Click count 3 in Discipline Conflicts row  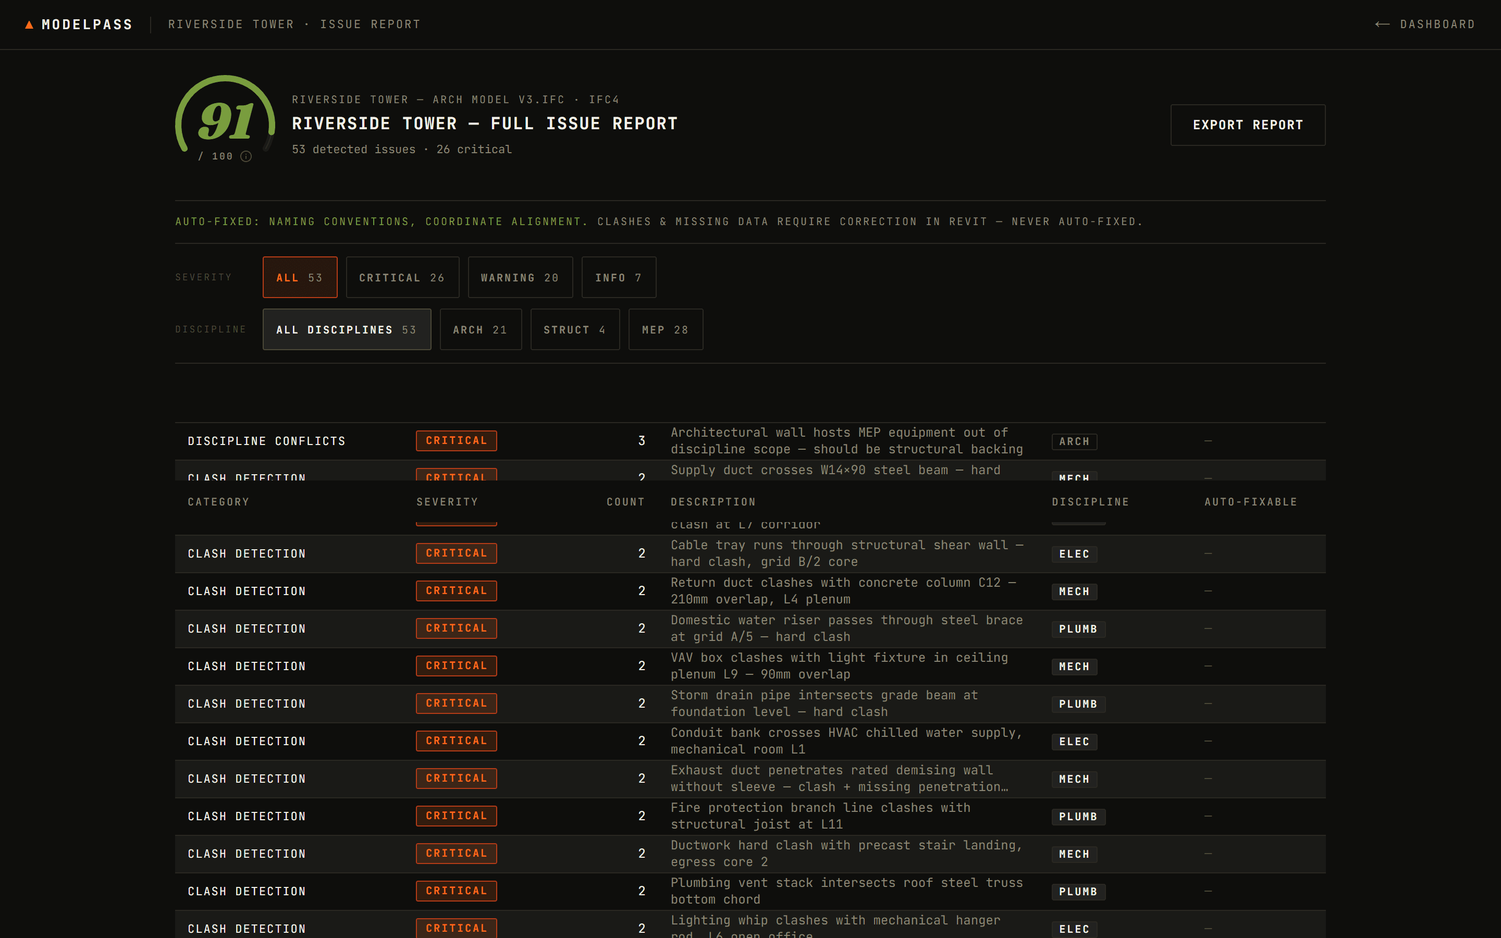[642, 440]
